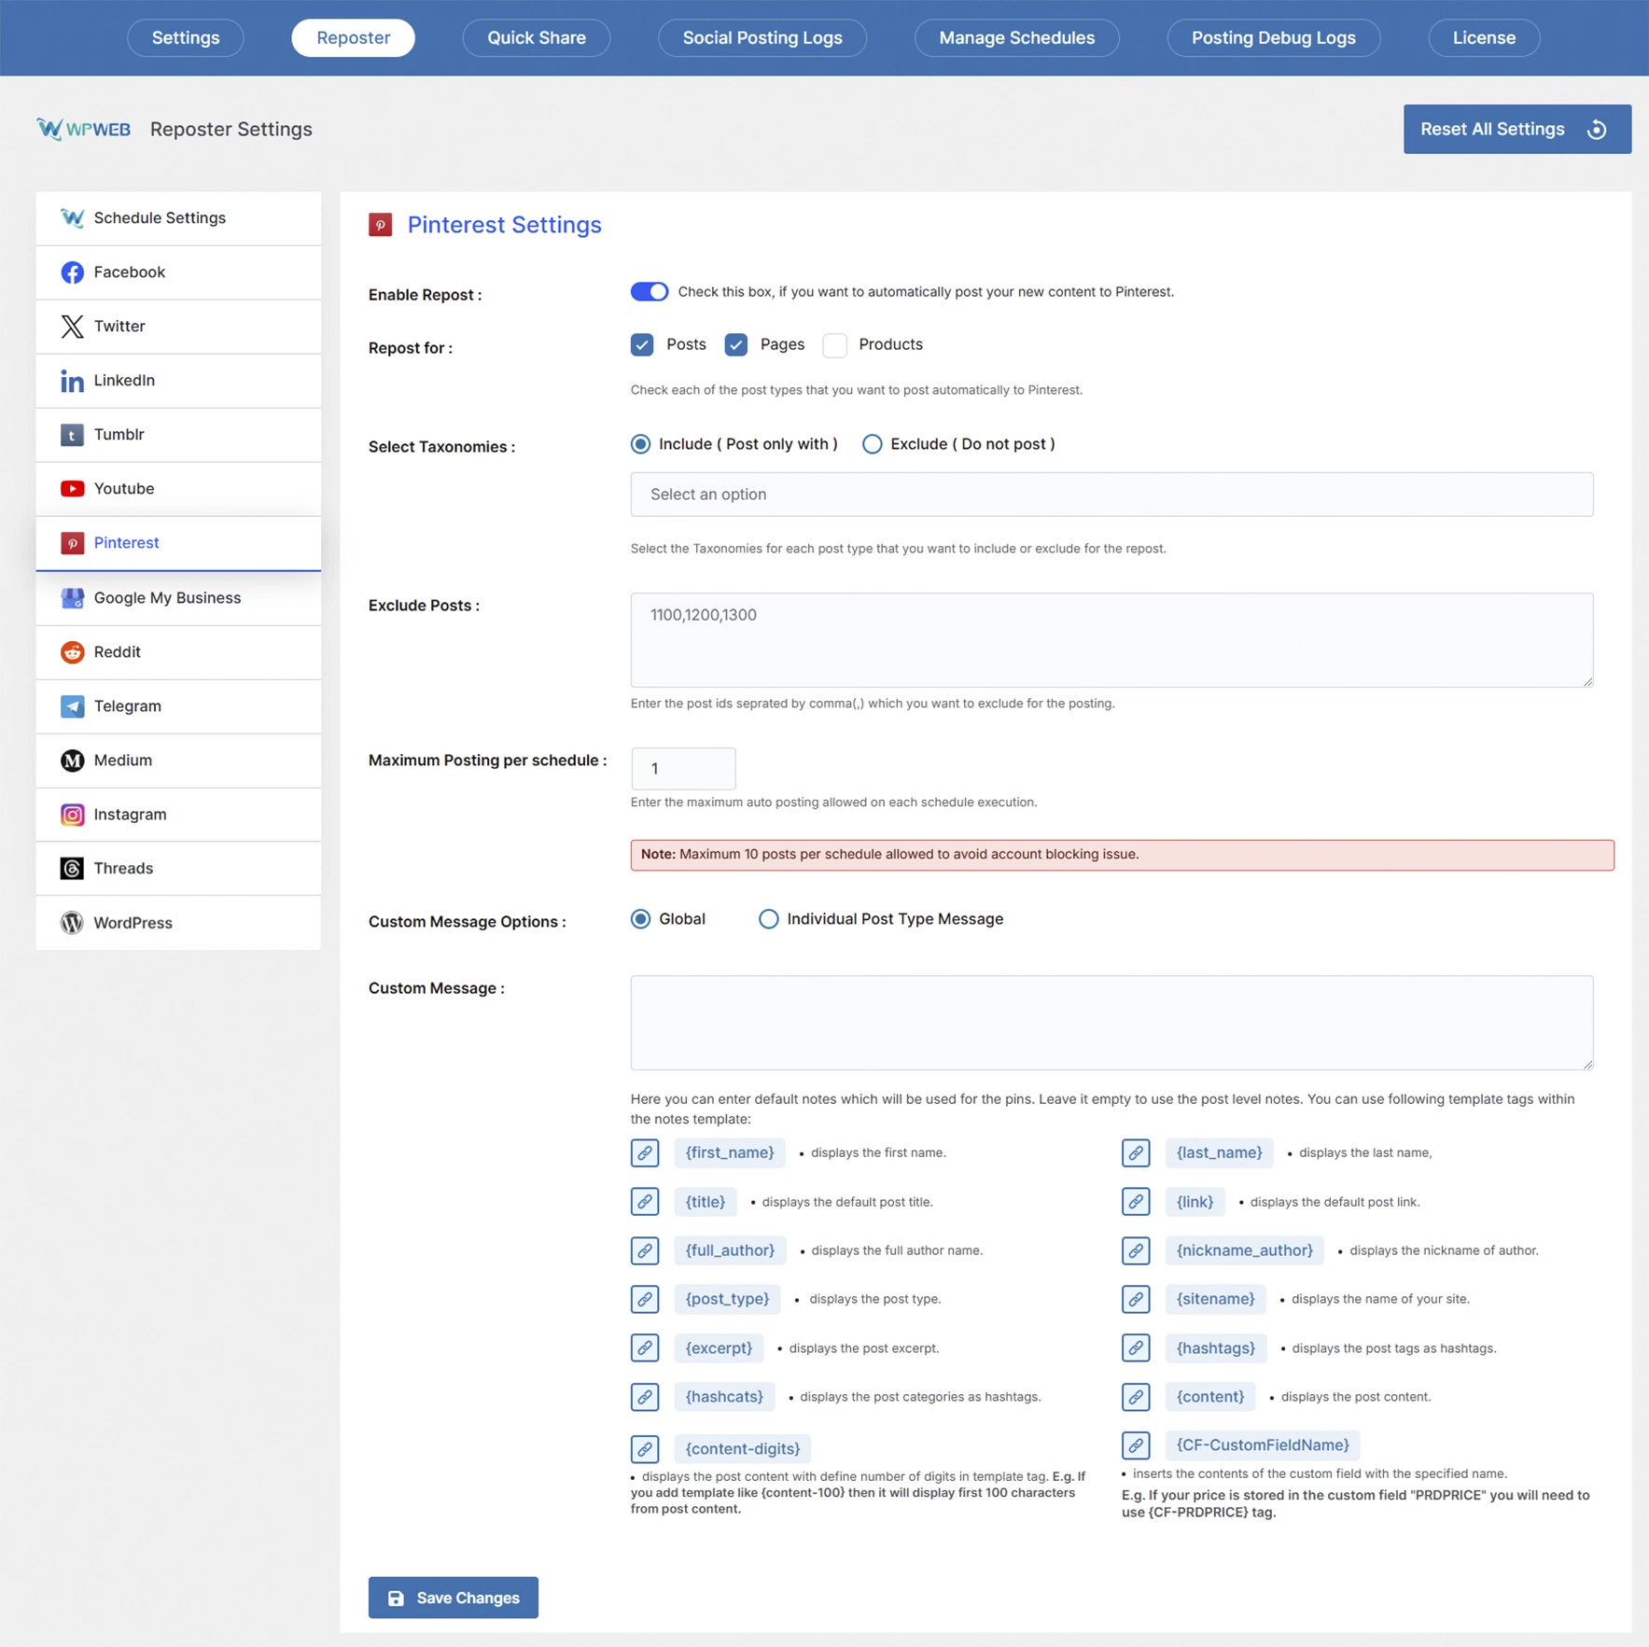Click Reset All Settings button

point(1517,130)
